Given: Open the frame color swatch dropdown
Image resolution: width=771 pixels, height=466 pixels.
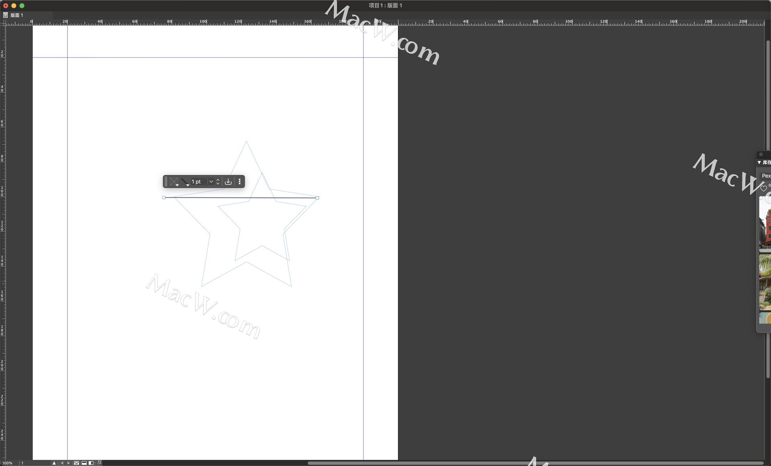Looking at the screenshot, I should click(174, 182).
